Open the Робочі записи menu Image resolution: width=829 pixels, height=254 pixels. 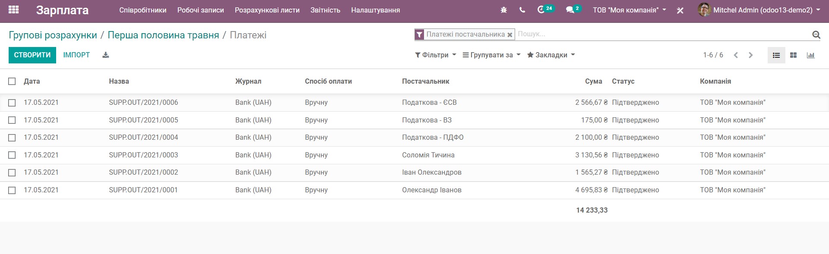200,10
